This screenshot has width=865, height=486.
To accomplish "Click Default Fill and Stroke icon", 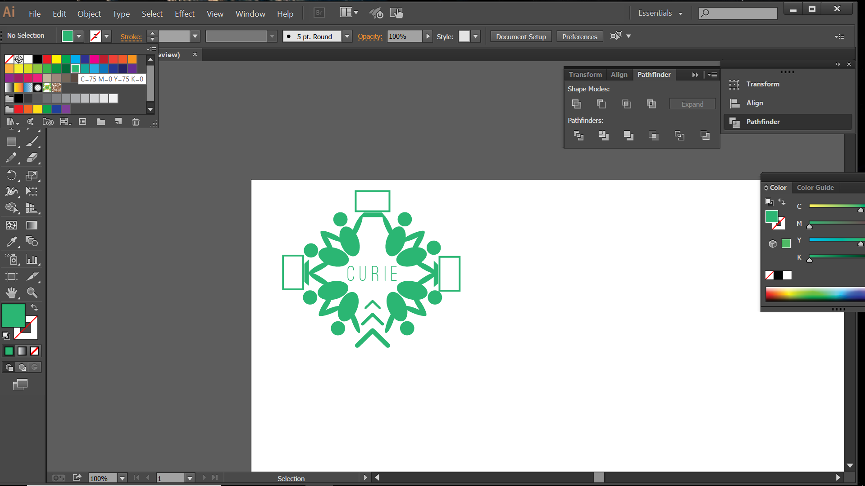I will point(6,335).
